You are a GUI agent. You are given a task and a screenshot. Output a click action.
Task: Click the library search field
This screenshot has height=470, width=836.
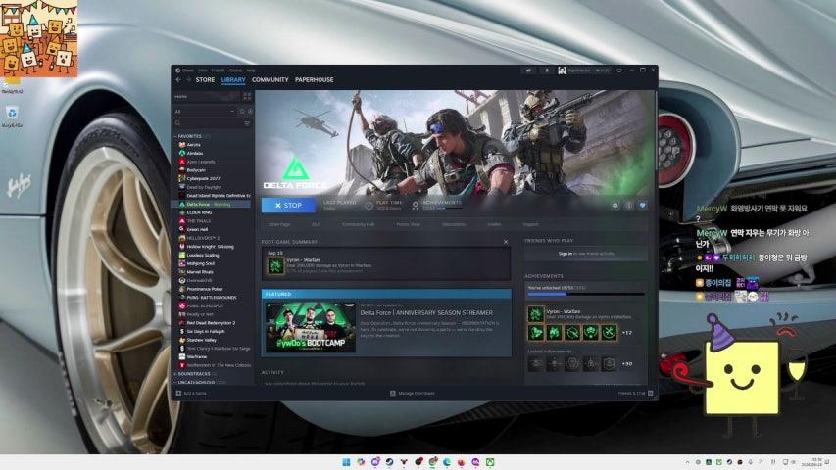208,123
